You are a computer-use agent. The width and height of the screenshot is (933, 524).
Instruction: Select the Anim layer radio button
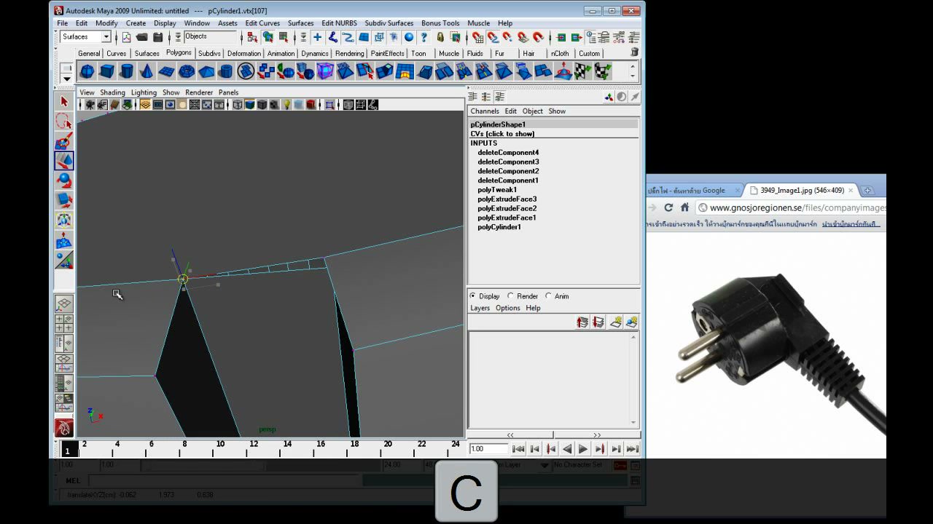[x=548, y=296]
